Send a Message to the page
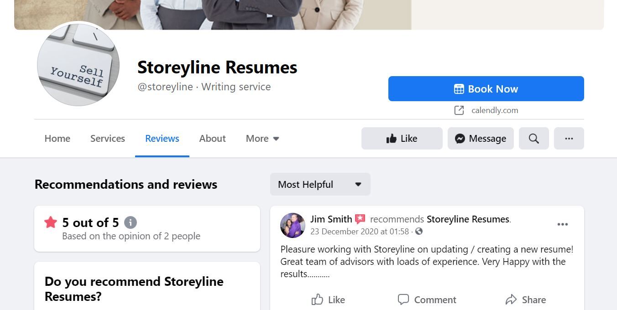Screen dimensions: 617x310 (x=480, y=139)
